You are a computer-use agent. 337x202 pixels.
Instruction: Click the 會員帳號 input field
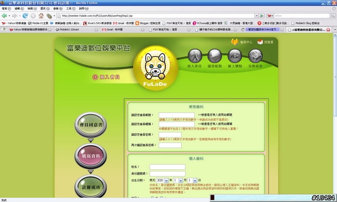(x=177, y=115)
